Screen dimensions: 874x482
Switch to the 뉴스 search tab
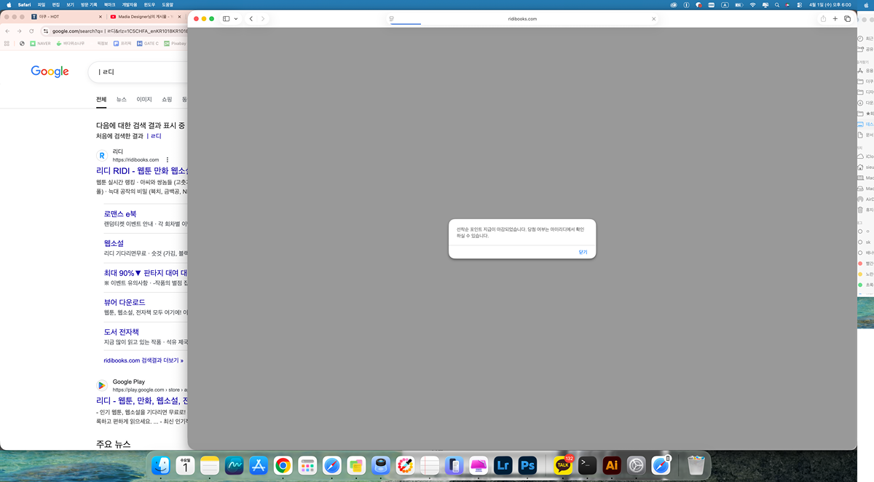pyautogui.click(x=121, y=99)
